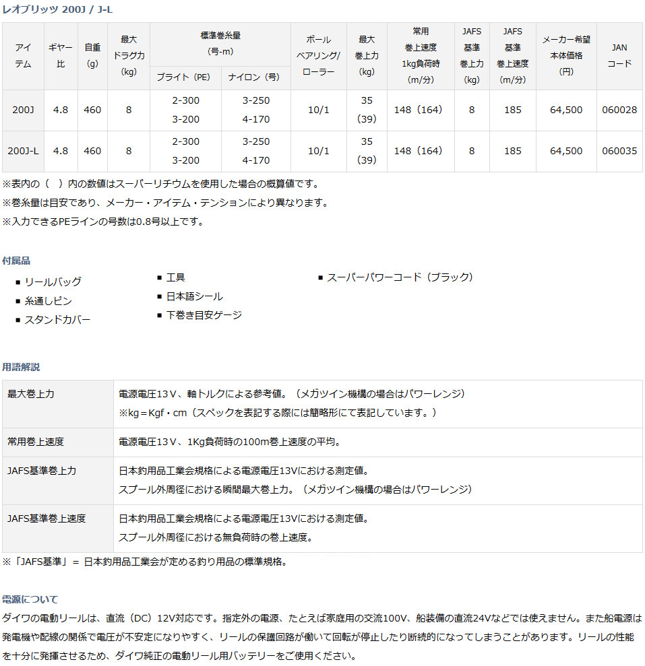
Task: Select the ボールベアリング/ローラー column header
Action: [319, 56]
